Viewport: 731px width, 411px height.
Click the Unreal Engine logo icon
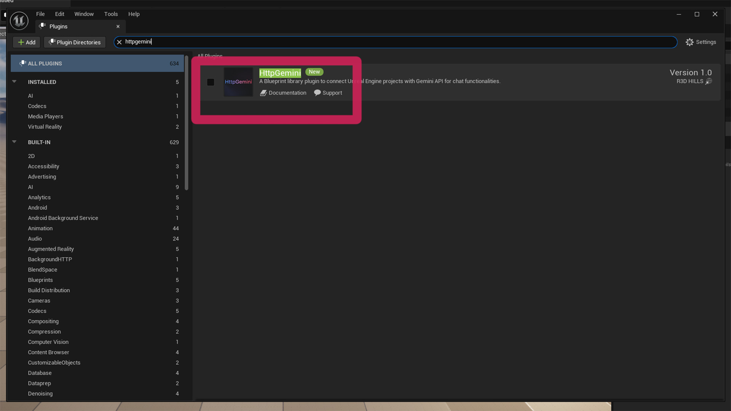pos(19,21)
